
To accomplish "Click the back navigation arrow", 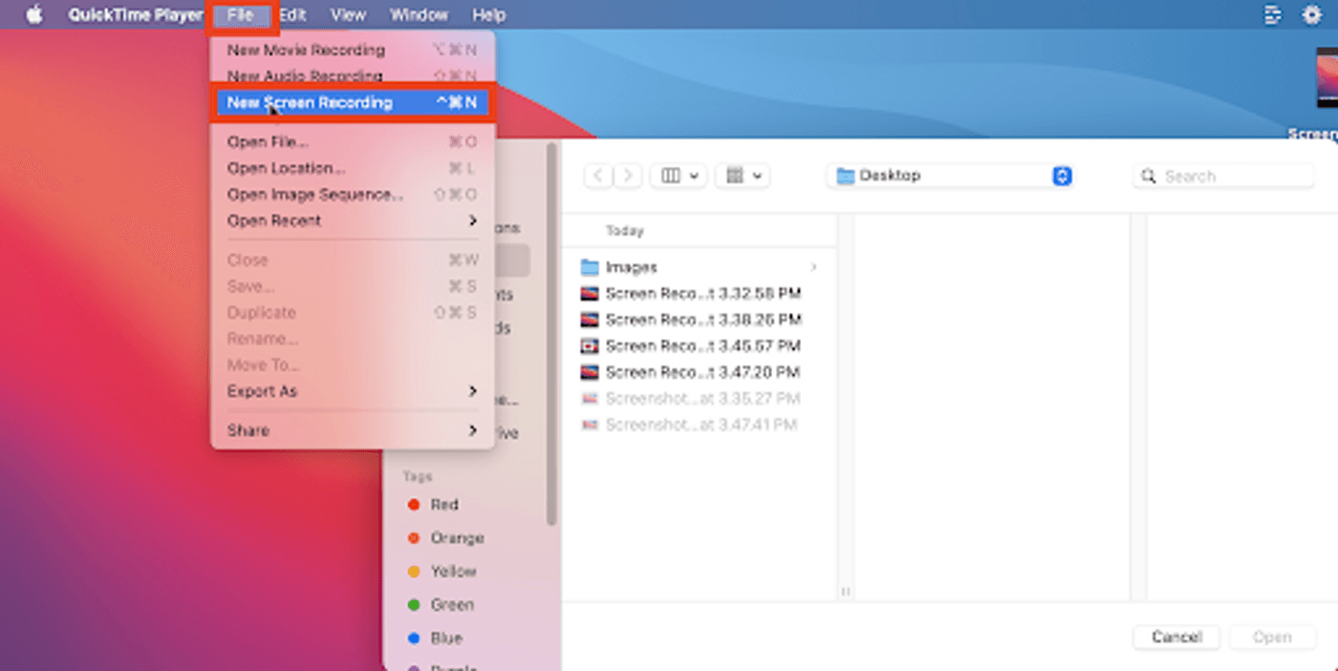I will (598, 176).
